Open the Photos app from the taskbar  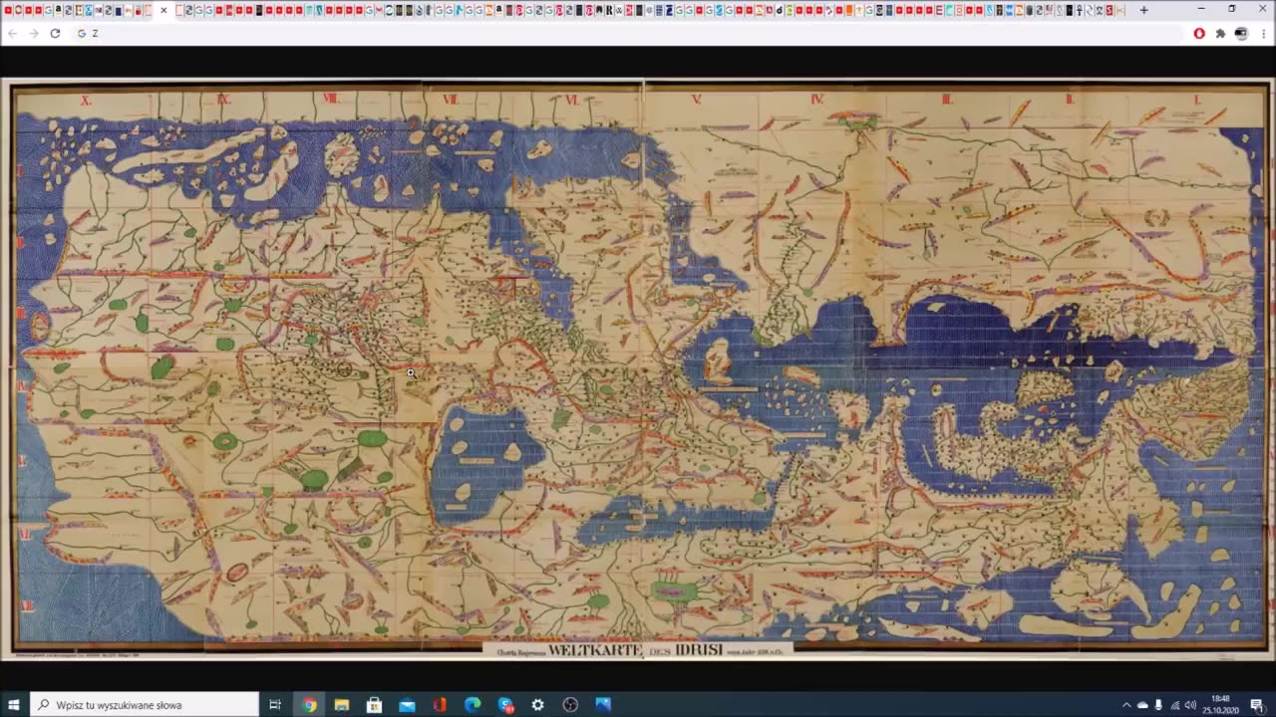[603, 705]
